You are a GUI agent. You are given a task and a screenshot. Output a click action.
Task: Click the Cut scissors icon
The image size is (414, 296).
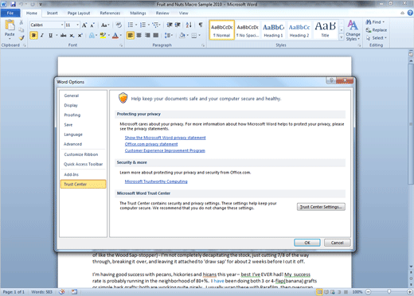pos(21,23)
